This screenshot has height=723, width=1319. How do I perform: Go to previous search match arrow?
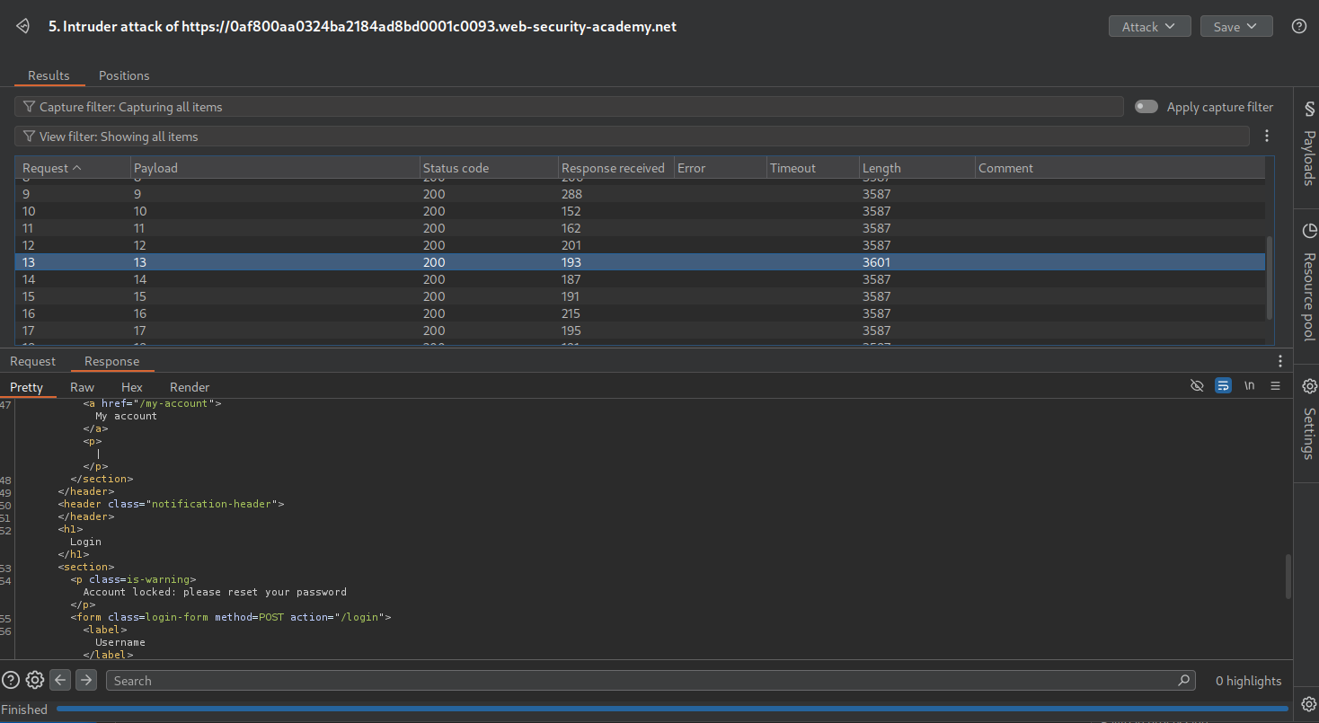point(60,680)
